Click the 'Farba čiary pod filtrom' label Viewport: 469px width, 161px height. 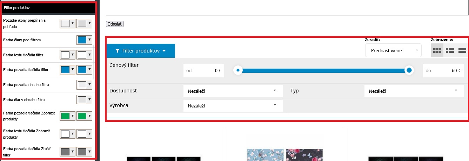(22, 40)
